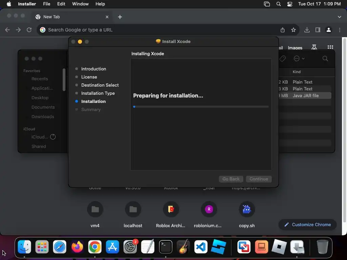Open TextEdit from the Dock
Viewport: 347px width, 260px height.
[148, 246]
